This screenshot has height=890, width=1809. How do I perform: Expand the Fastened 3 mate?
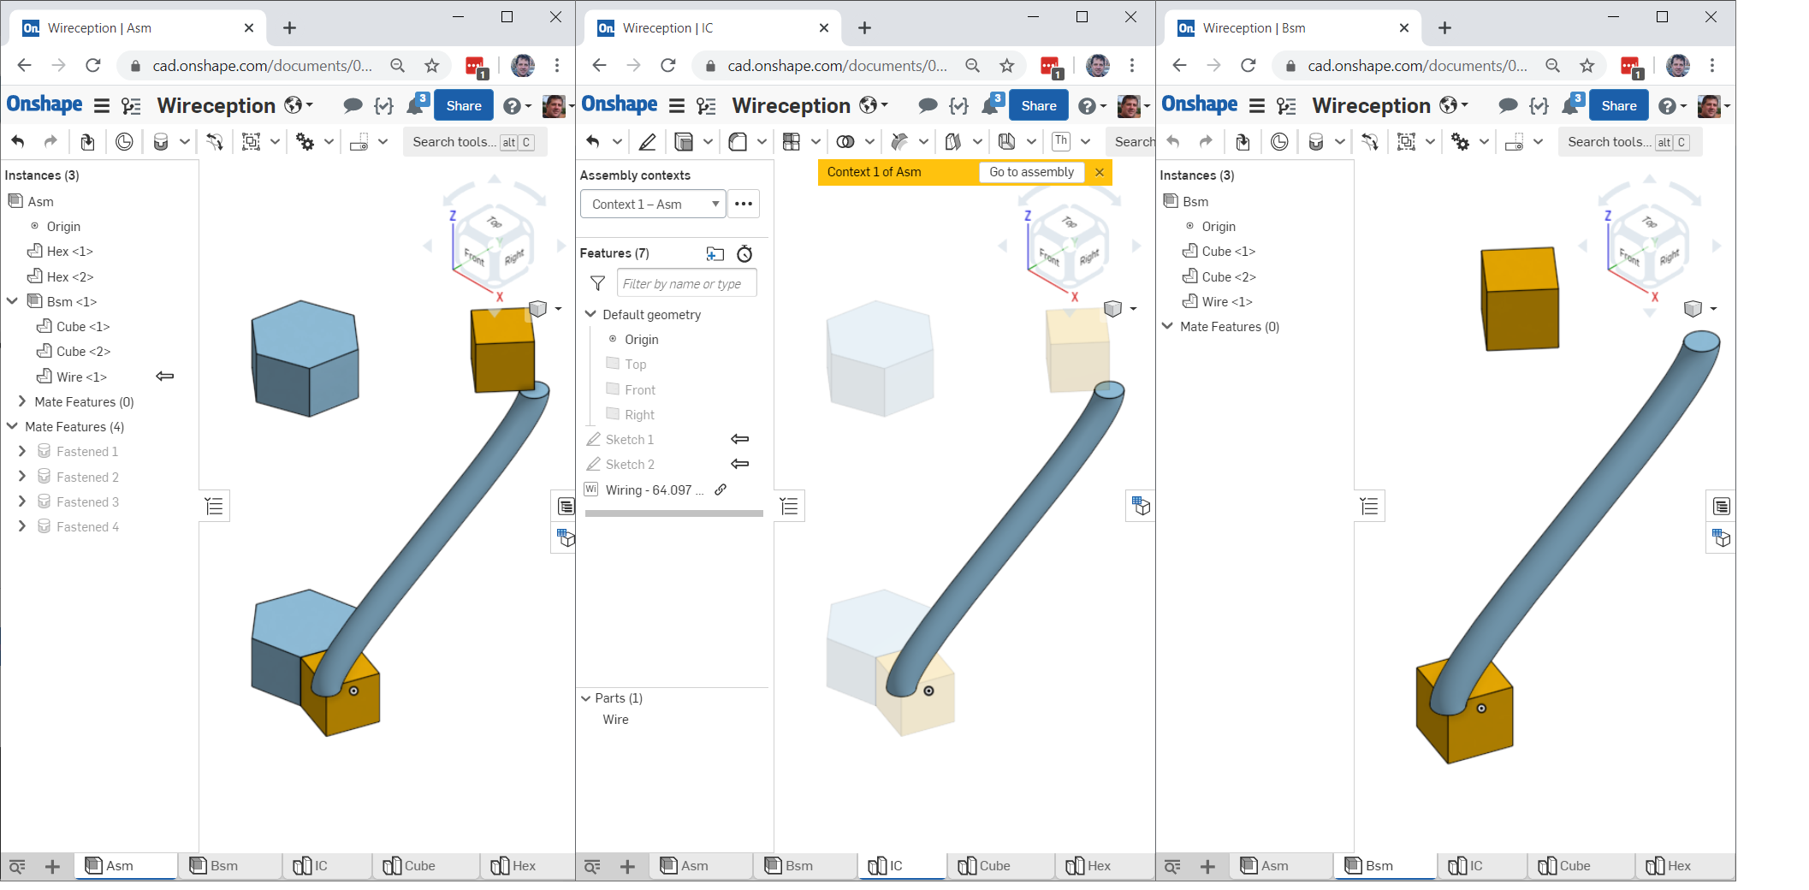point(22,501)
